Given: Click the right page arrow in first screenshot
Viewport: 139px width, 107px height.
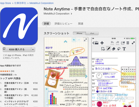Looking at the screenshot, I should [x=86, y=76].
